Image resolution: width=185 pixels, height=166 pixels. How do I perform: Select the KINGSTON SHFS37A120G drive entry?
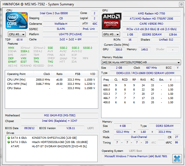(x=52, y=138)
